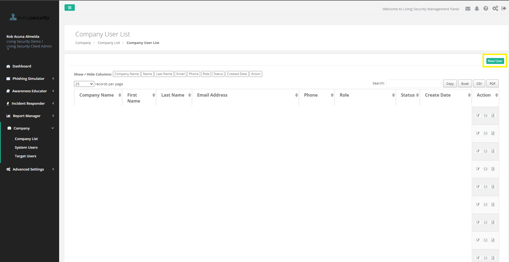Toggle Action column visibility
The height and width of the screenshot is (262, 509).
point(256,74)
